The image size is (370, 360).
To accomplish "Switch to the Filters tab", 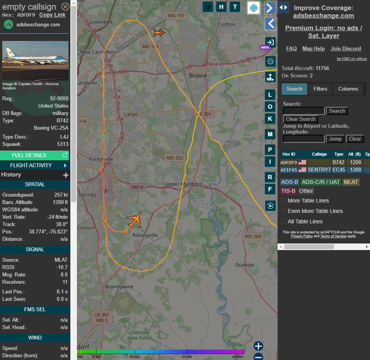I will coord(320,89).
